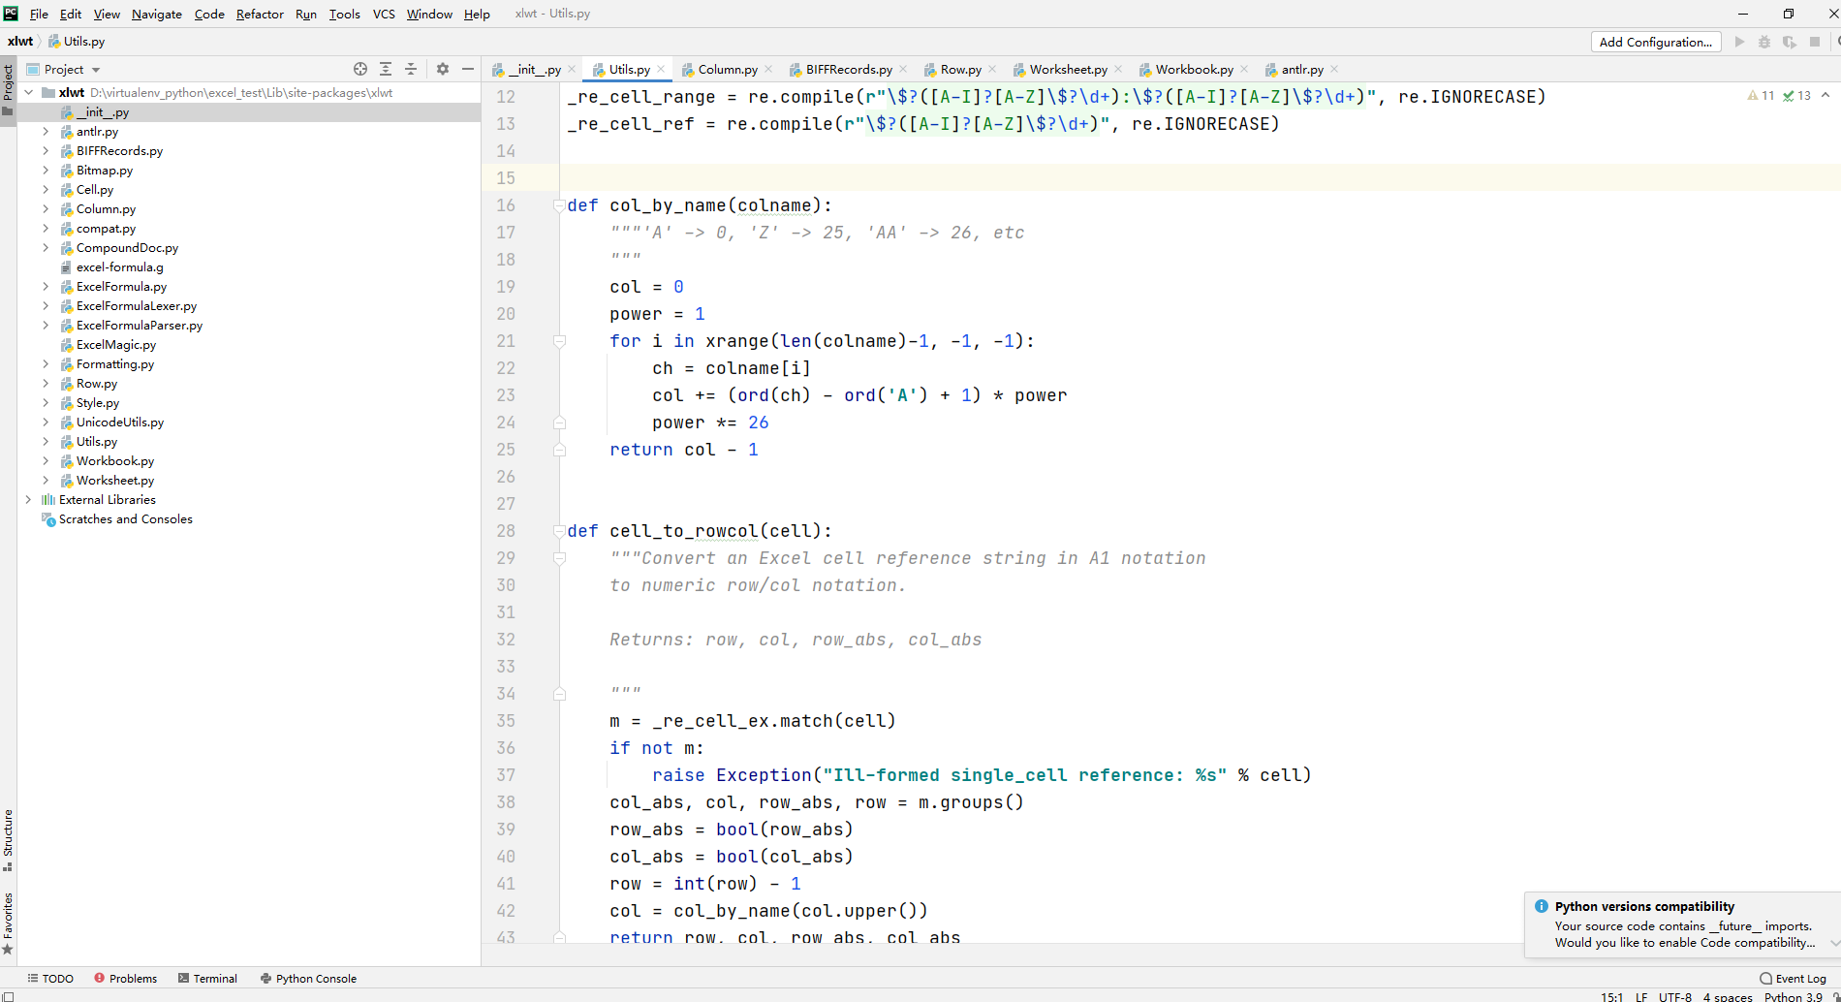Open the Refactor menu
The width and height of the screenshot is (1841, 1002).
260,14
